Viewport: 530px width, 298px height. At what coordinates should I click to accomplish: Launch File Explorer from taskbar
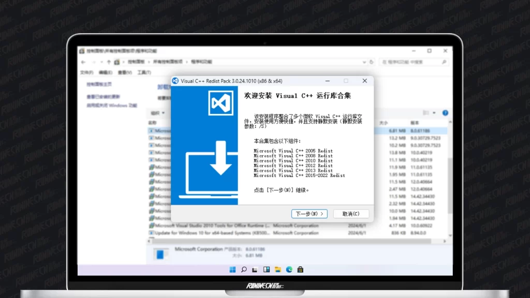tap(278, 270)
